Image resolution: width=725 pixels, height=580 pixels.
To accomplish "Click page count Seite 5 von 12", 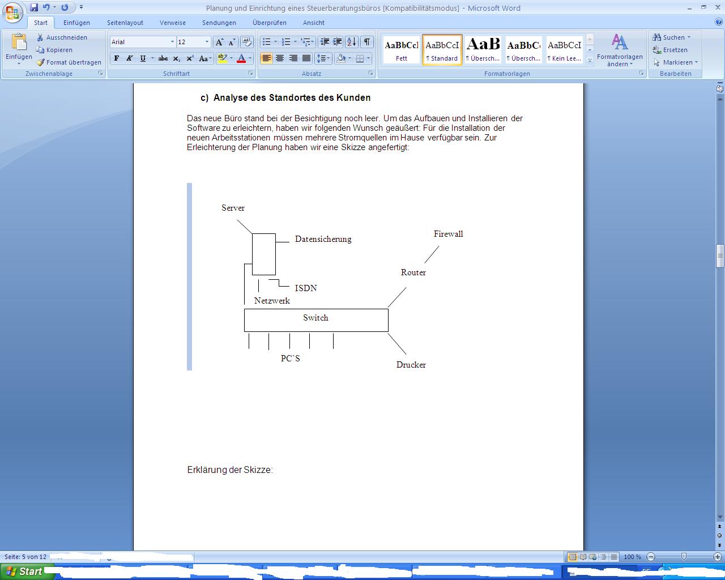I will [25, 557].
